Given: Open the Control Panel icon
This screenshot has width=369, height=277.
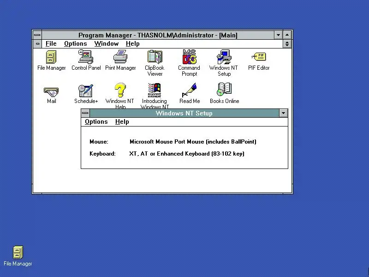Looking at the screenshot, I should pos(86,57).
